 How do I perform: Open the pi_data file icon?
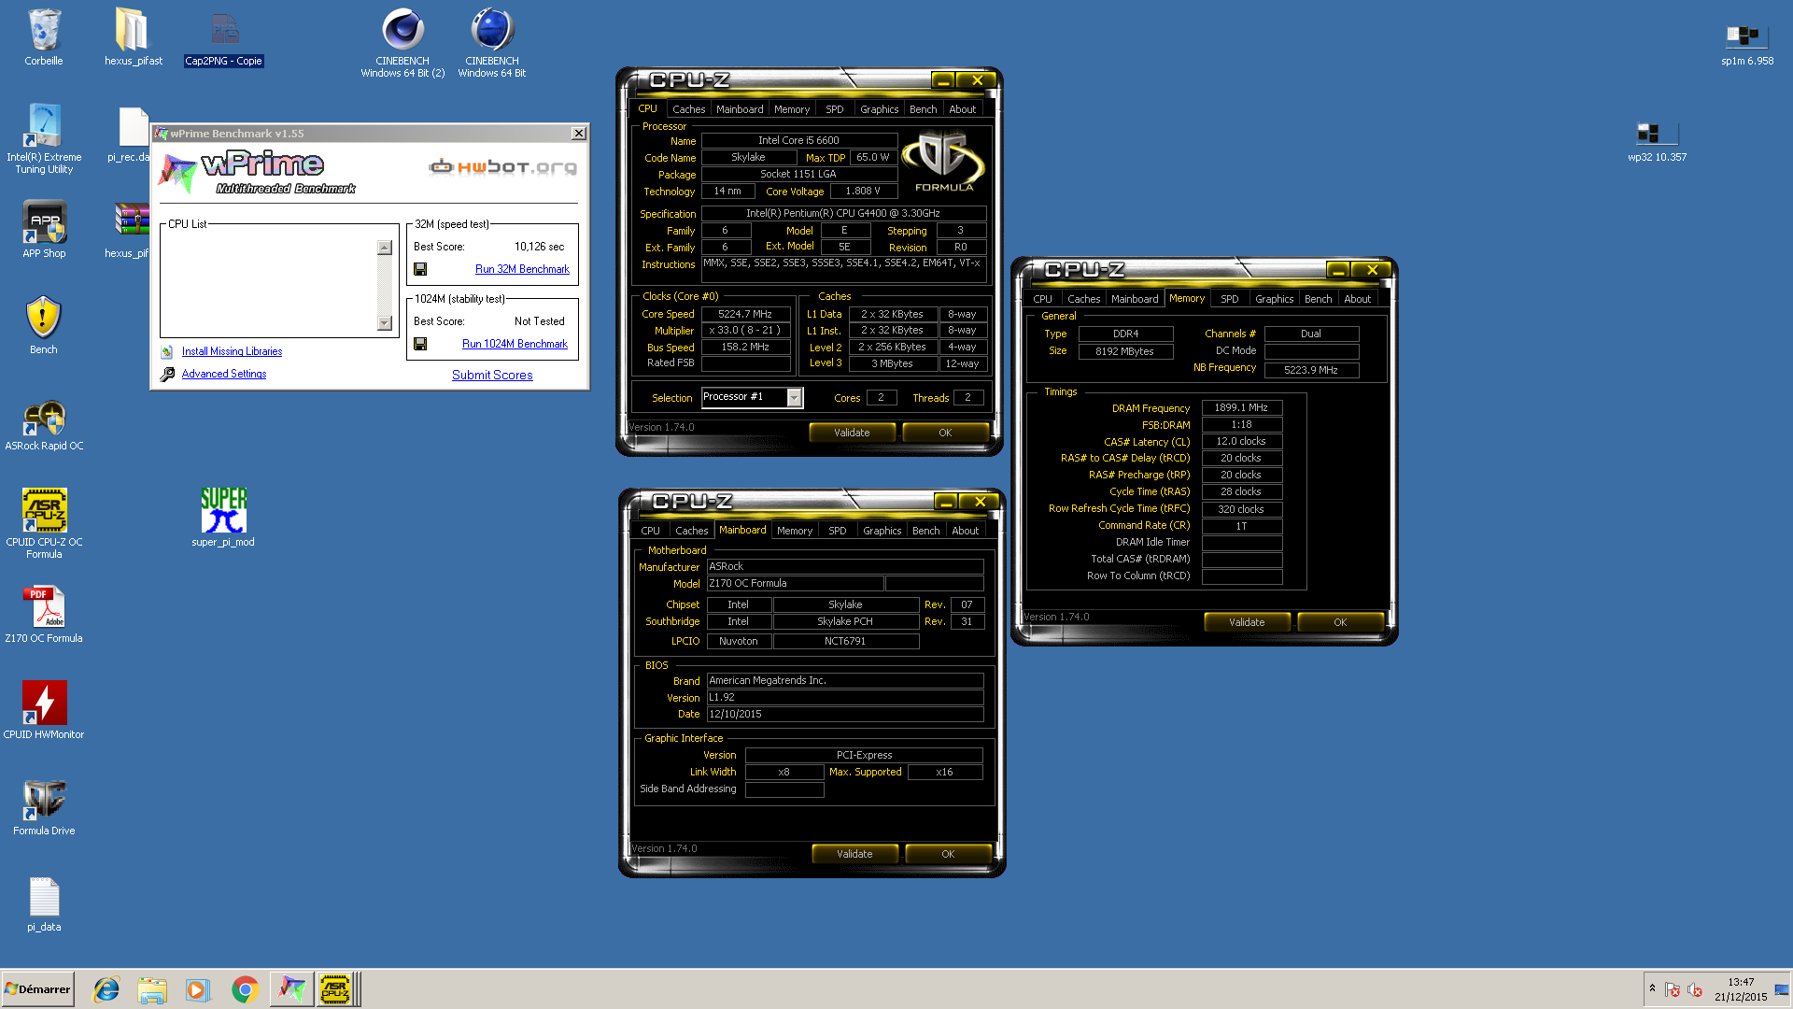coord(44,903)
